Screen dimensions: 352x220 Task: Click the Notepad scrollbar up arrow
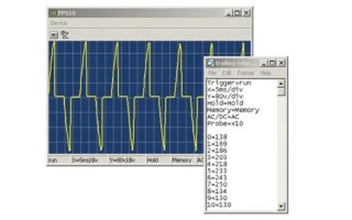281,84
